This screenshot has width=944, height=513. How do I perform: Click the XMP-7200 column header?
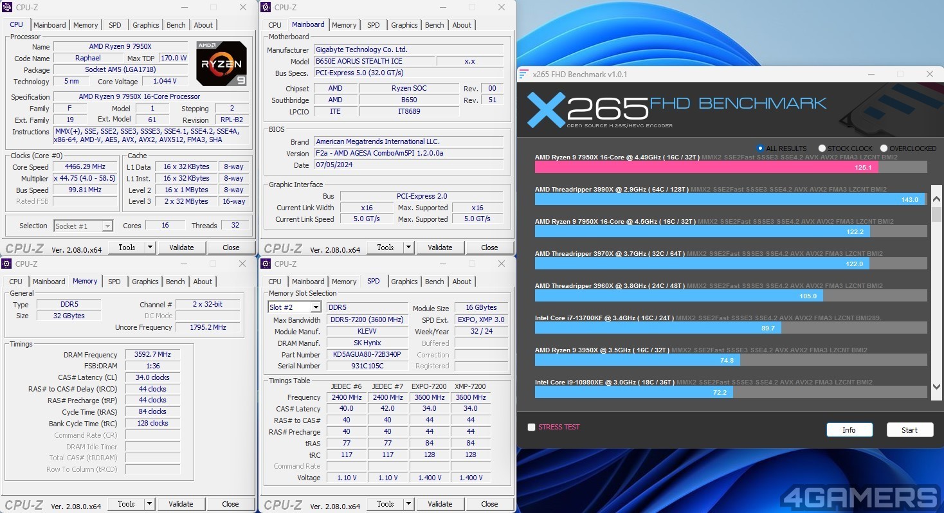[x=470, y=386]
